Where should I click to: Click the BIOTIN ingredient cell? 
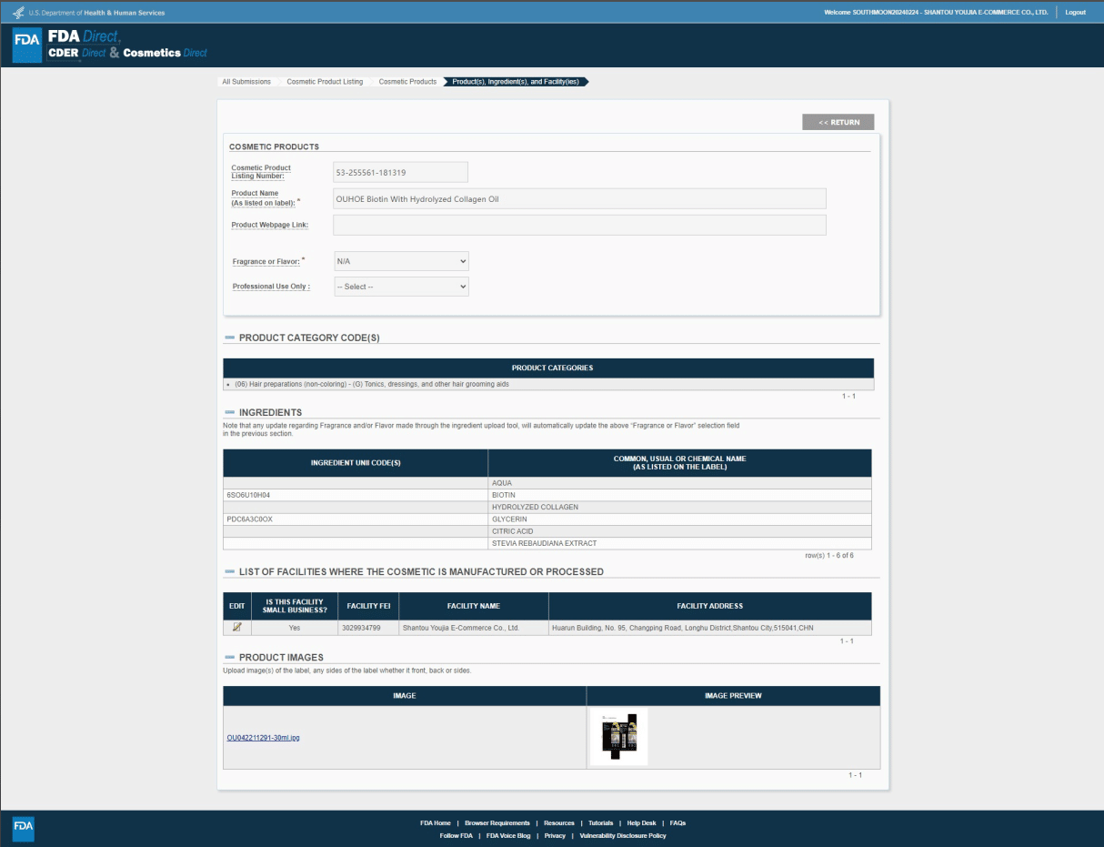679,495
